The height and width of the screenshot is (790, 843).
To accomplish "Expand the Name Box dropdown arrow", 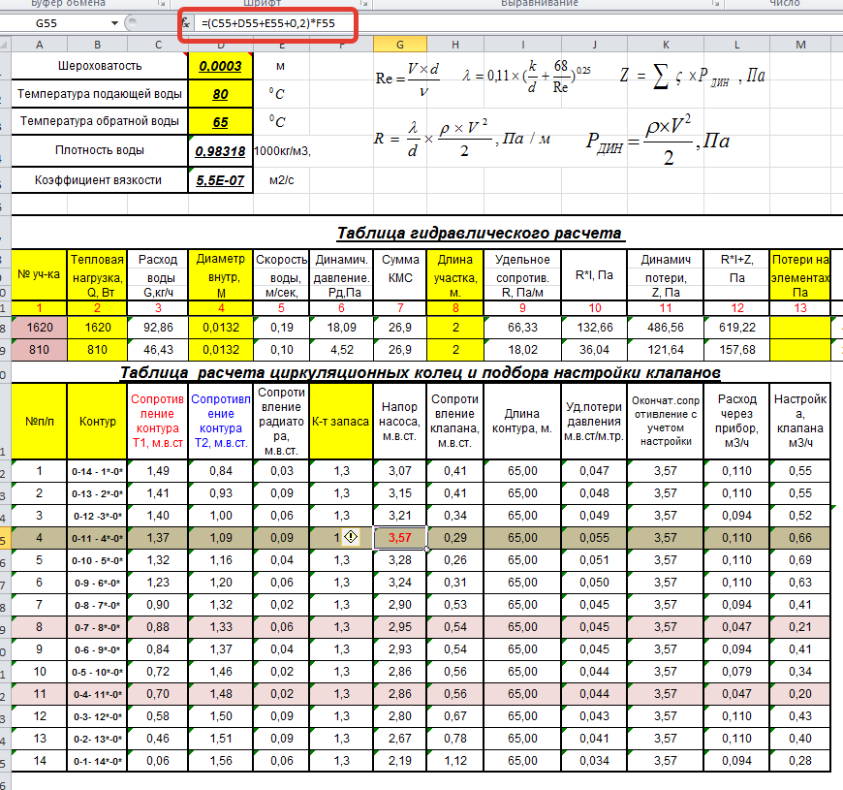I will 114,23.
